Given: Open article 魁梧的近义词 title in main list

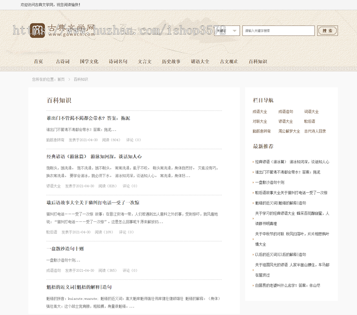Looking at the screenshot, I should [79, 287].
